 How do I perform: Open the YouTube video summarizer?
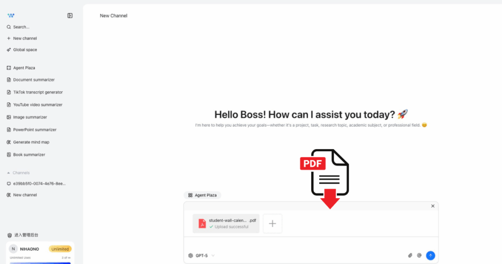pyautogui.click(x=37, y=105)
